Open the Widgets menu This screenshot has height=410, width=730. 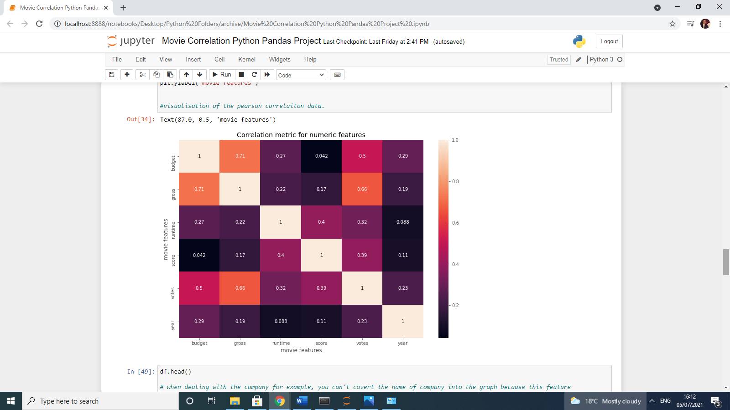point(280,59)
